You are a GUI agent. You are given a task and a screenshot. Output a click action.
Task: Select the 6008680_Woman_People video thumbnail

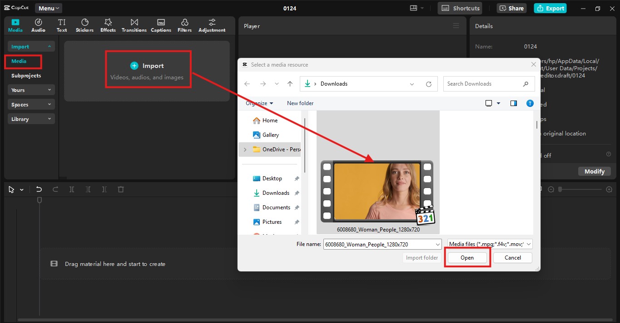click(378, 193)
